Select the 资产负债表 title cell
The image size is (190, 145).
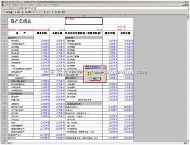(21, 21)
